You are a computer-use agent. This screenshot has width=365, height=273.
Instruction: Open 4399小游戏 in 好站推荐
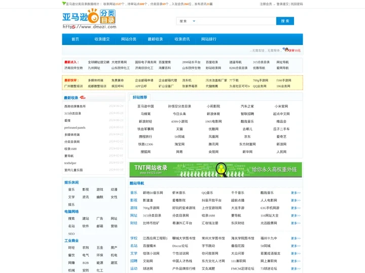(179, 121)
